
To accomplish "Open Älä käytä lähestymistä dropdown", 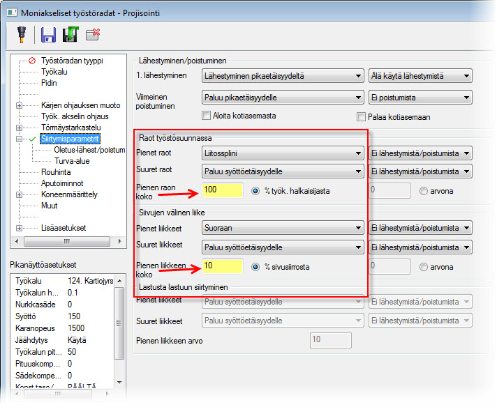I will [x=420, y=76].
